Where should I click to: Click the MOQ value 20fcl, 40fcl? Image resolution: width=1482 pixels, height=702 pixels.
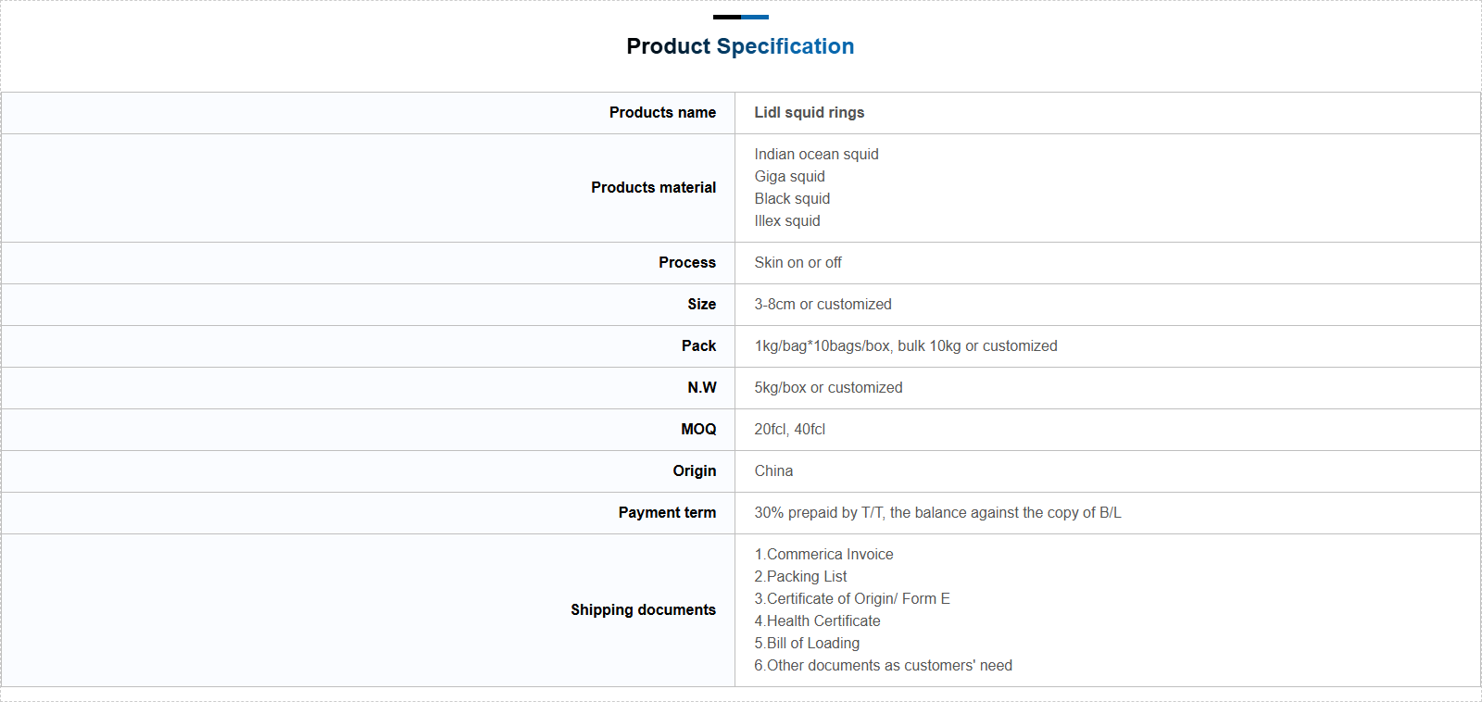[x=789, y=429]
